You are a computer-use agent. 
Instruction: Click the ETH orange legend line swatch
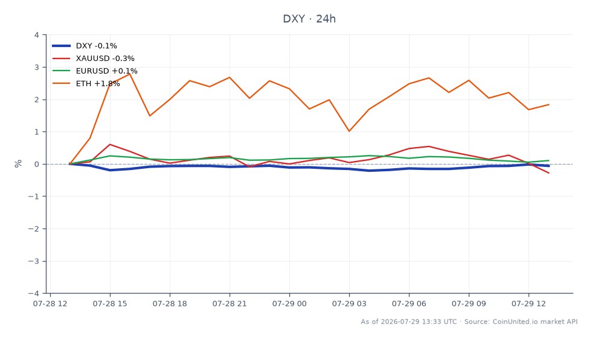click(61, 83)
